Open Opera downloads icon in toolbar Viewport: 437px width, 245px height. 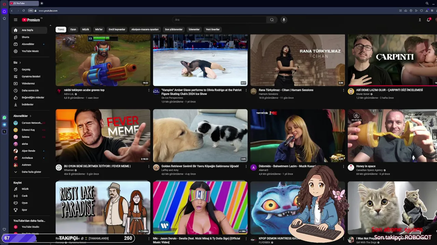[x=426, y=11]
